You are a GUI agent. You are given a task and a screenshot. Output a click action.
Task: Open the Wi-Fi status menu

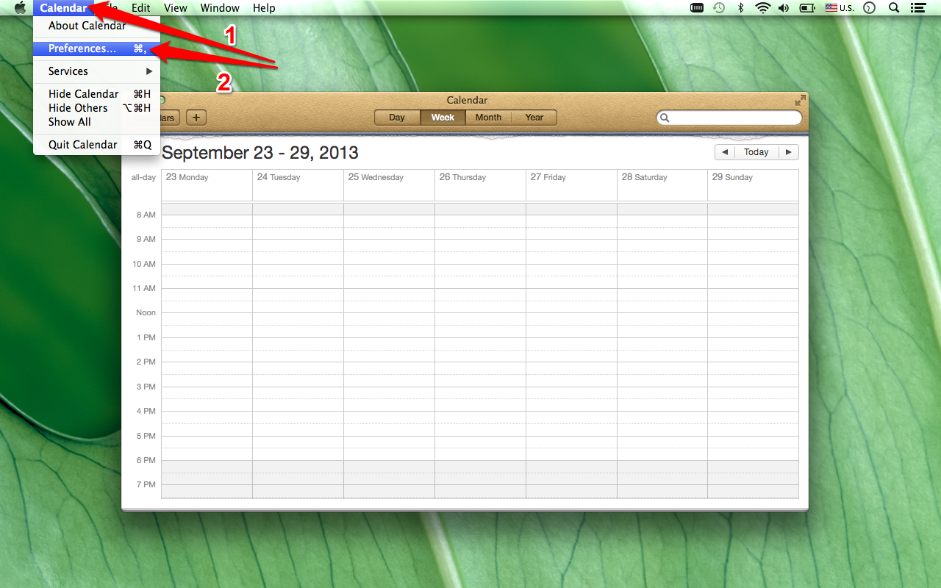(x=762, y=8)
